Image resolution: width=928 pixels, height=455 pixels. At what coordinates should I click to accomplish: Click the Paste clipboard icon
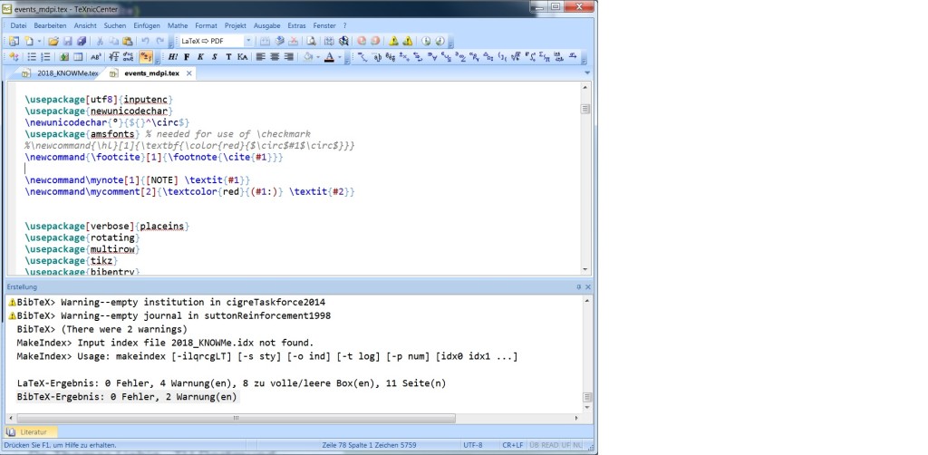click(x=127, y=41)
